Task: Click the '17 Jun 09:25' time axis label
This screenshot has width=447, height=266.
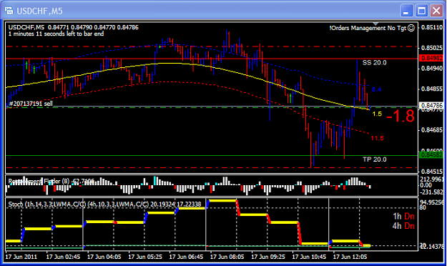Action: (268, 257)
